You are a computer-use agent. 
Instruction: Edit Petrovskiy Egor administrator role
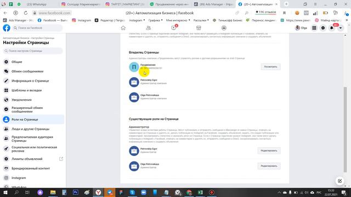(x=269, y=150)
